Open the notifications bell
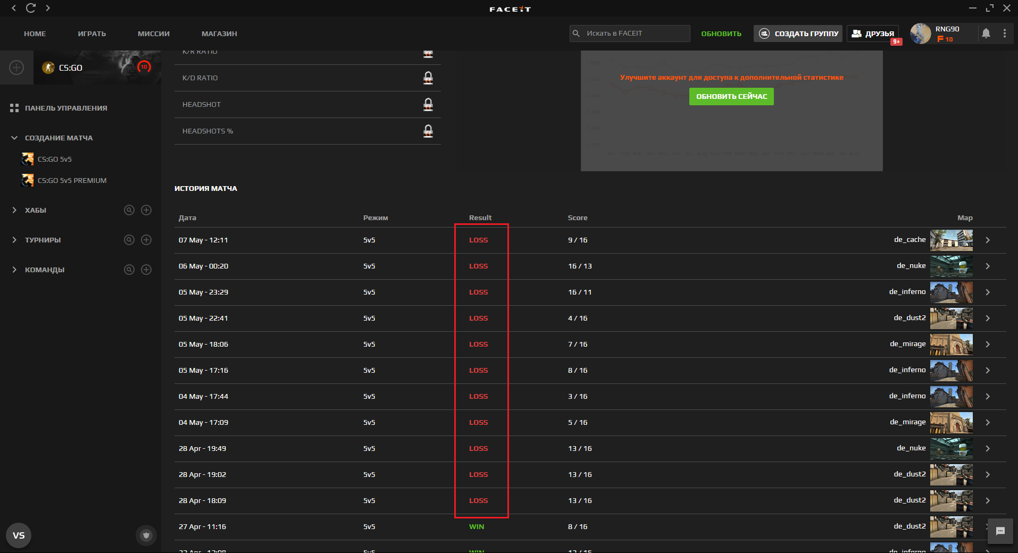 pyautogui.click(x=986, y=33)
